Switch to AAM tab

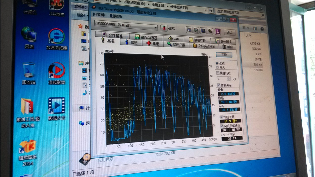tap(173, 39)
